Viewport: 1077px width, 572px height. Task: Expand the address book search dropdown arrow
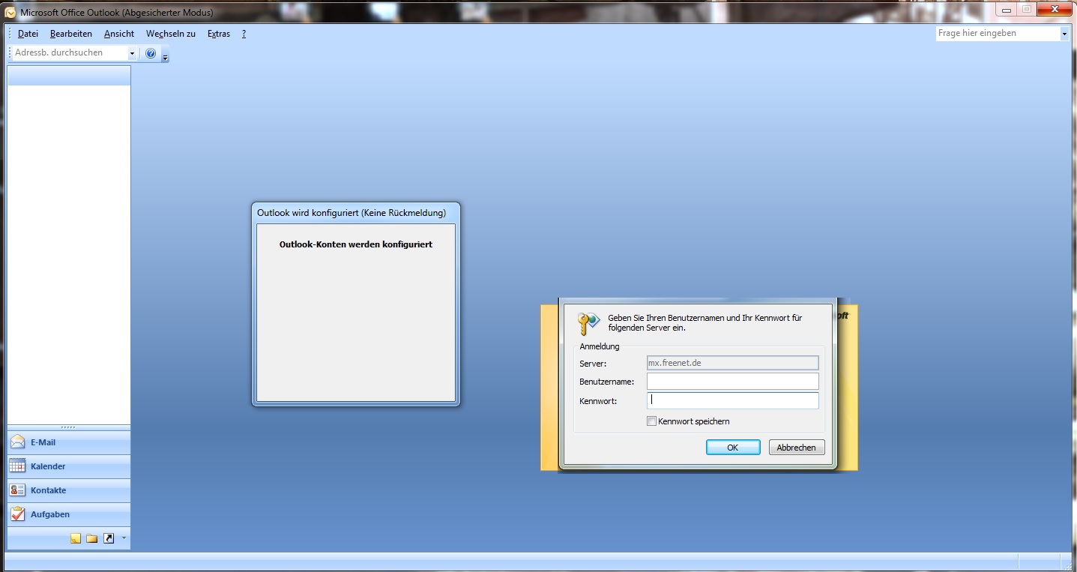[132, 53]
